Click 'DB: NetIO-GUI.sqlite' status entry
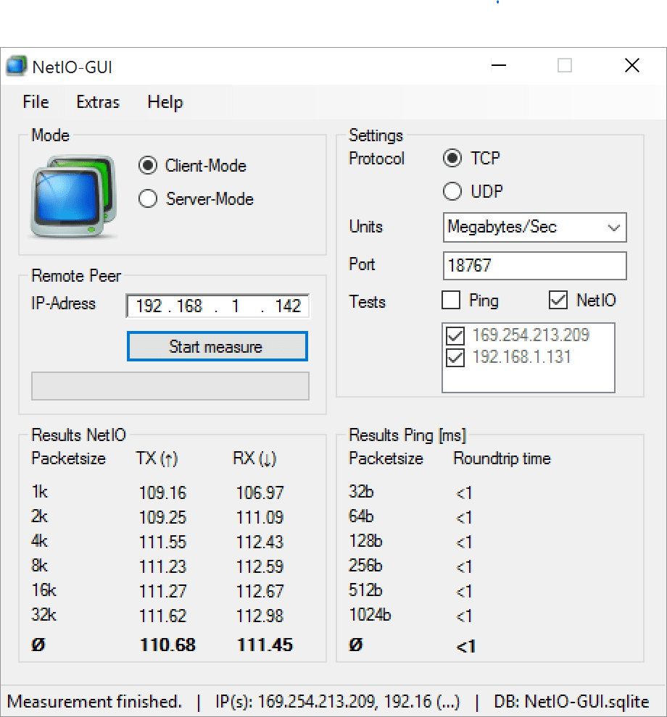The image size is (667, 717). (571, 702)
